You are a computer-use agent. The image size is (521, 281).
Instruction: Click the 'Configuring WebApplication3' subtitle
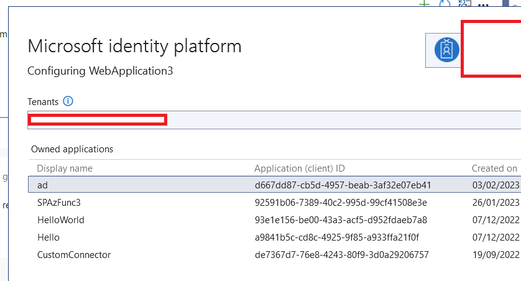[100, 71]
